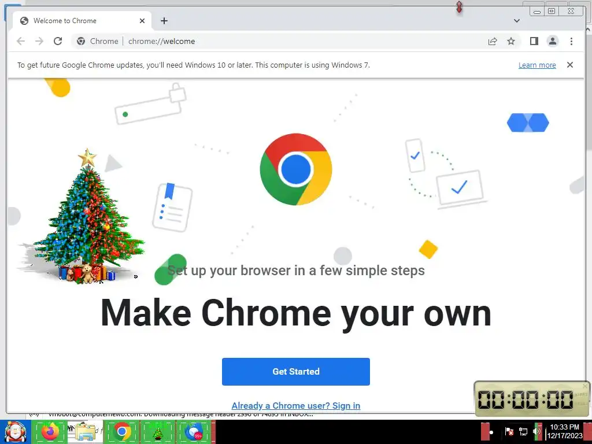Click the back navigation arrow

[21, 41]
